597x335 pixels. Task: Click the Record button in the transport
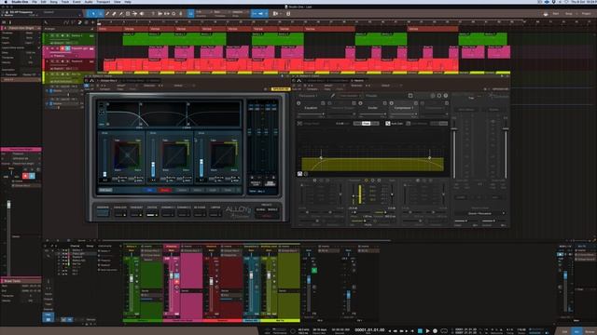click(x=436, y=331)
